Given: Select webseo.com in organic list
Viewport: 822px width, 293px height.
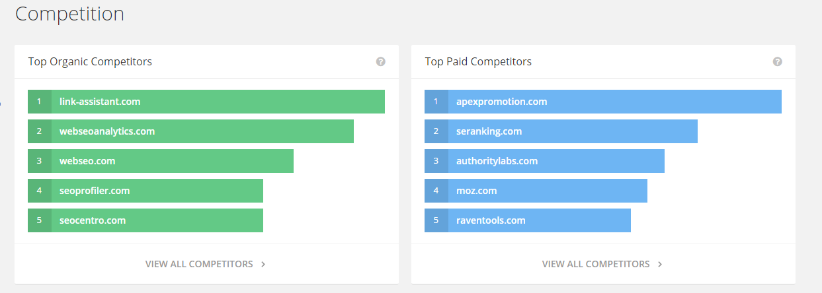Looking at the screenshot, I should pyautogui.click(x=87, y=161).
